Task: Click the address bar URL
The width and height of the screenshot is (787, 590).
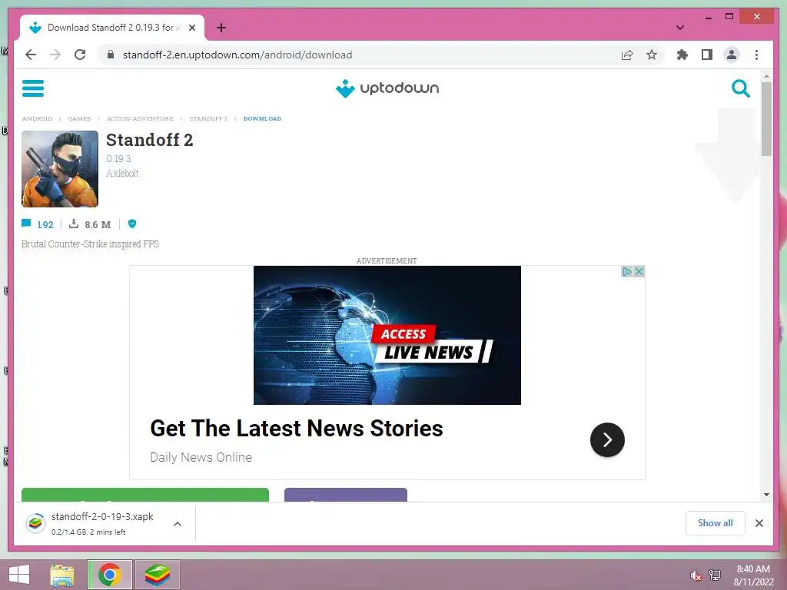Action: (237, 55)
